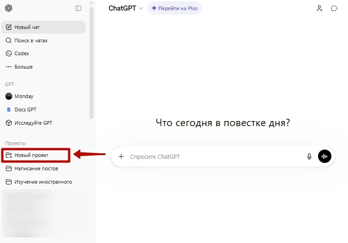Click the temporary chat dashed-circle icon

(334, 8)
